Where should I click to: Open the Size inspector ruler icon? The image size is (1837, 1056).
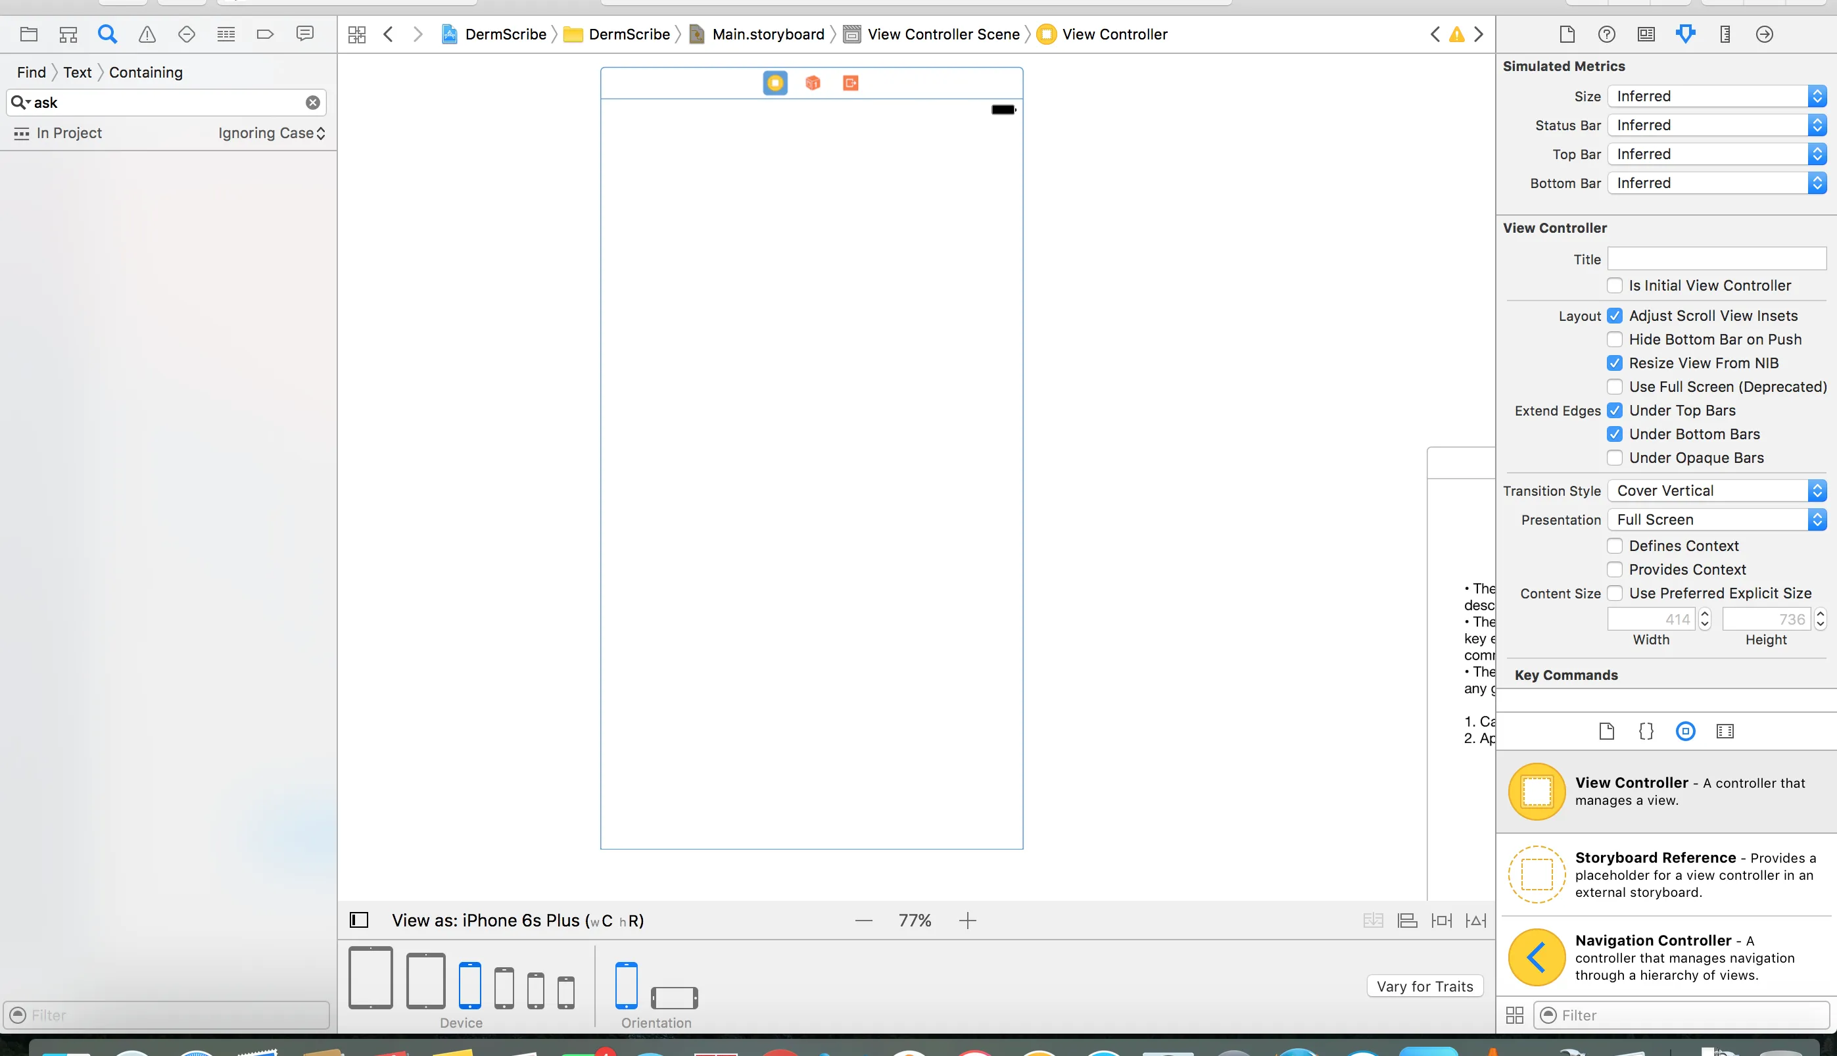point(1725,34)
